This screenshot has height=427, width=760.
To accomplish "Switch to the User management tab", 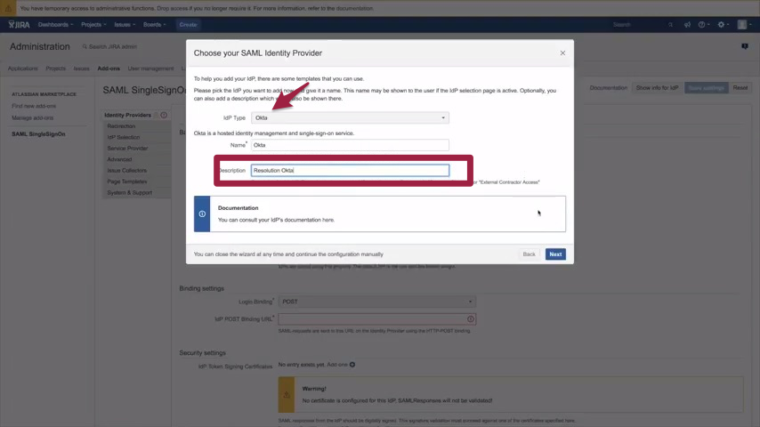I will pyautogui.click(x=150, y=68).
